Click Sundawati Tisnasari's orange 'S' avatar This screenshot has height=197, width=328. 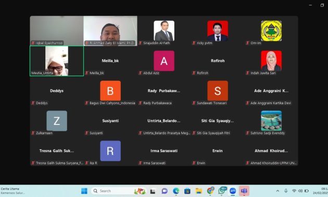coord(218,91)
